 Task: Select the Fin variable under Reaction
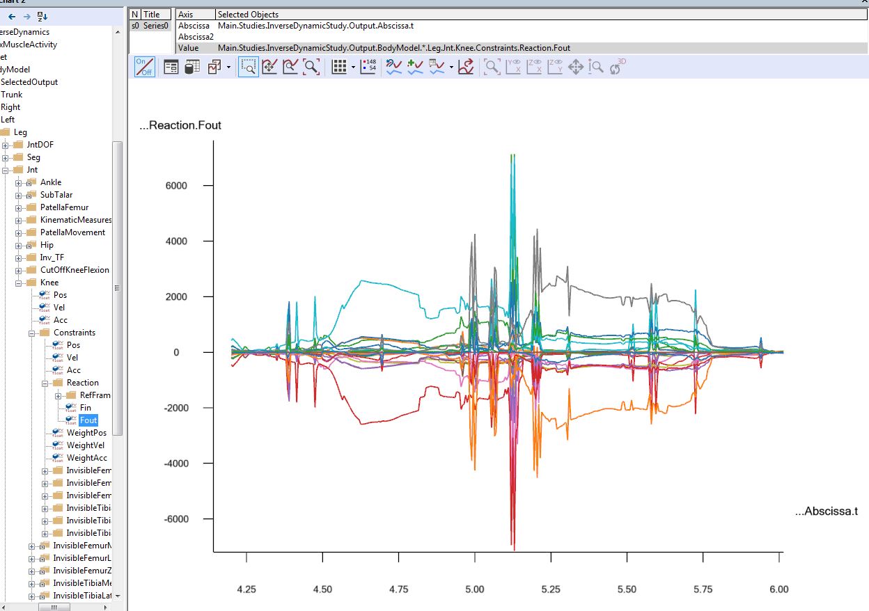coord(86,408)
